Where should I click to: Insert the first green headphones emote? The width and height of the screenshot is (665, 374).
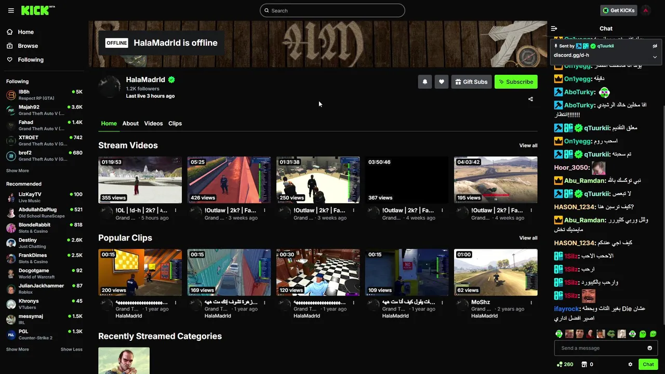[558, 334]
